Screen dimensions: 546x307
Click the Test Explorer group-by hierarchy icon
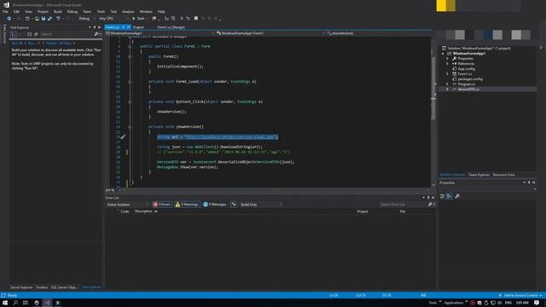click(x=14, y=34)
